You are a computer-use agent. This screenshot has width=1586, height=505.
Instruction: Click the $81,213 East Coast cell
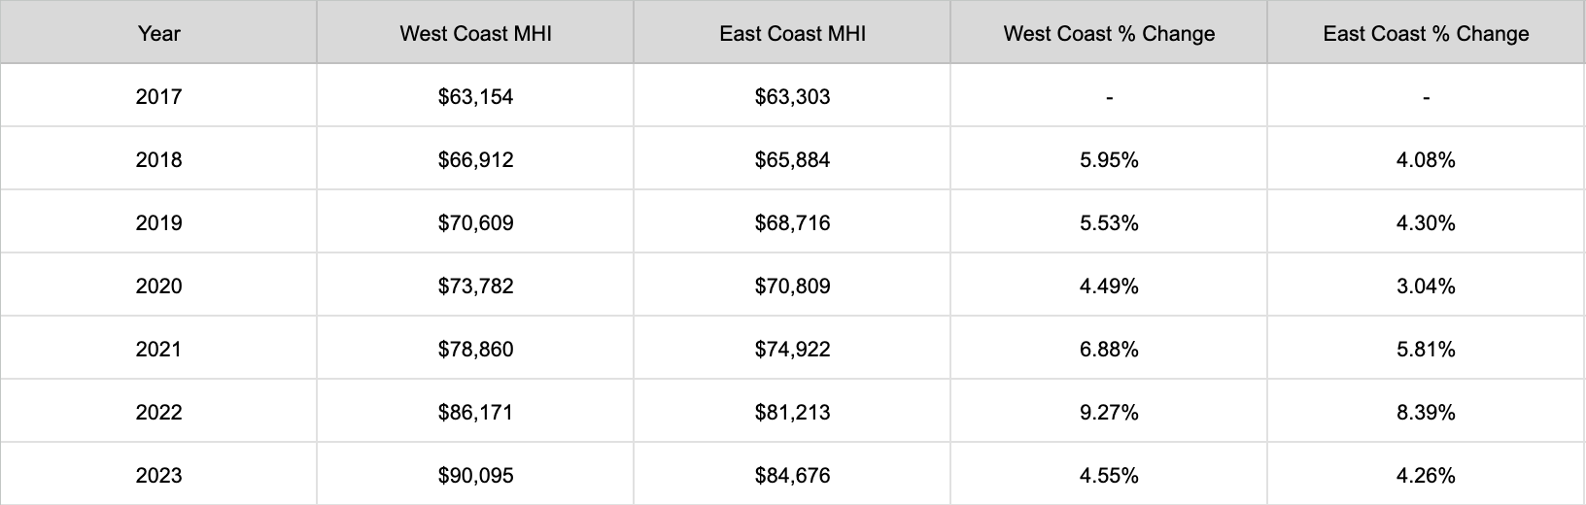[792, 412]
